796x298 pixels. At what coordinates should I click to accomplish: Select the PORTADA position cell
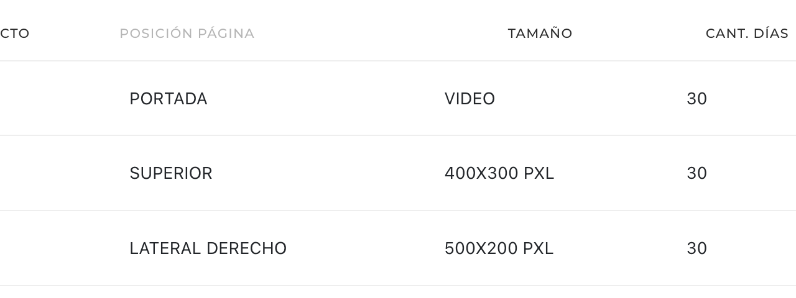168,99
